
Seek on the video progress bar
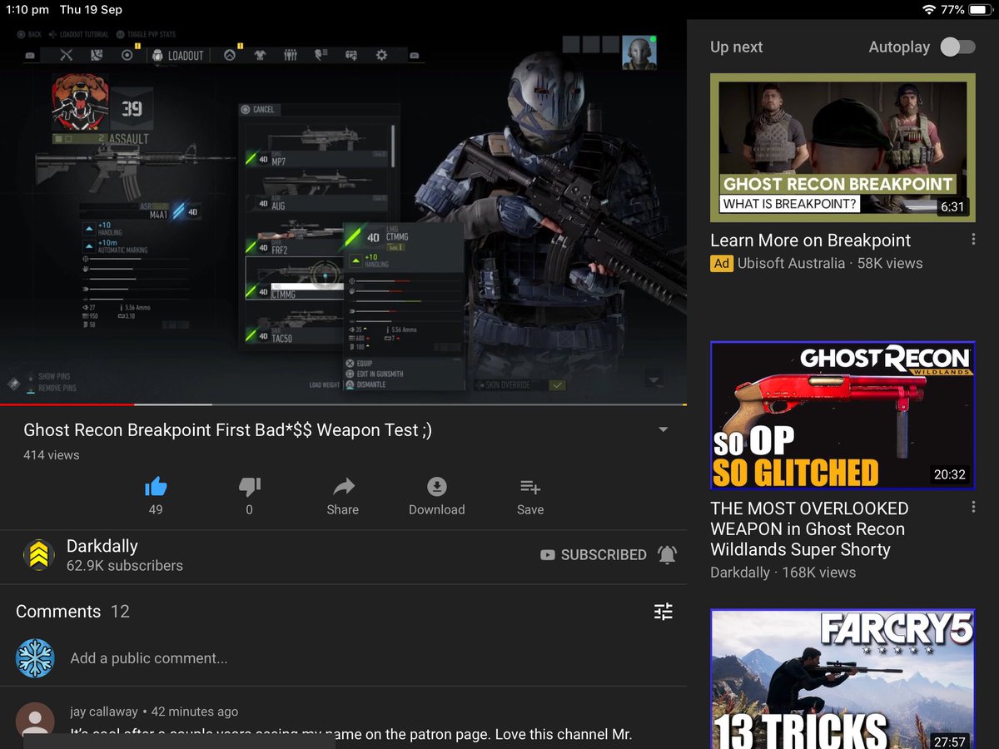343,404
